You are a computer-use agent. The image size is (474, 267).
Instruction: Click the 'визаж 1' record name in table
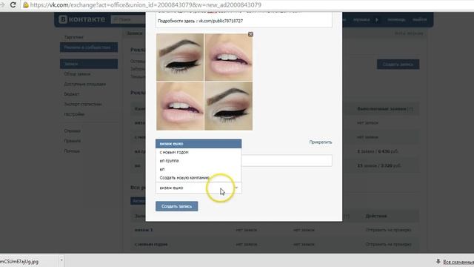click(x=144, y=230)
